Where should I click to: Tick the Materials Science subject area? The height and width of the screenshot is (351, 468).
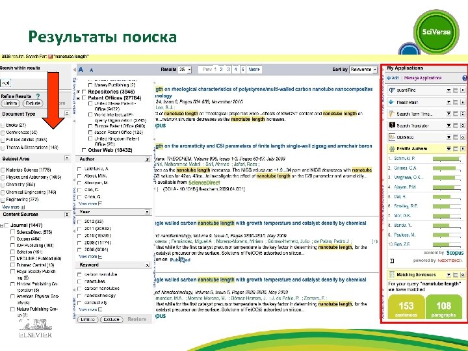3,170
